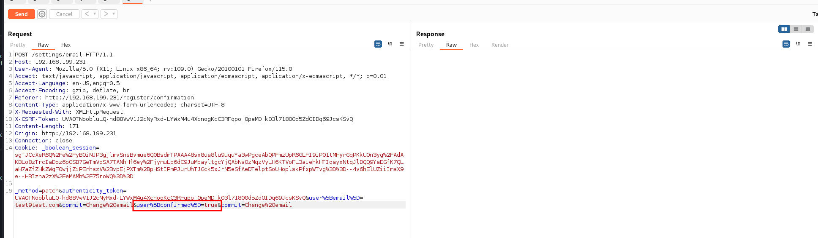Switch to side-by-side split layout
The height and width of the screenshot is (238, 818).
click(x=784, y=29)
